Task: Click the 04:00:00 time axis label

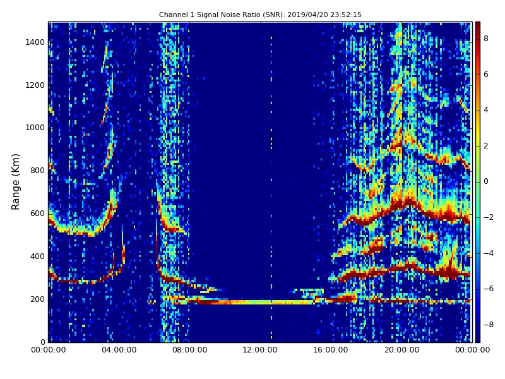Action: point(119,350)
